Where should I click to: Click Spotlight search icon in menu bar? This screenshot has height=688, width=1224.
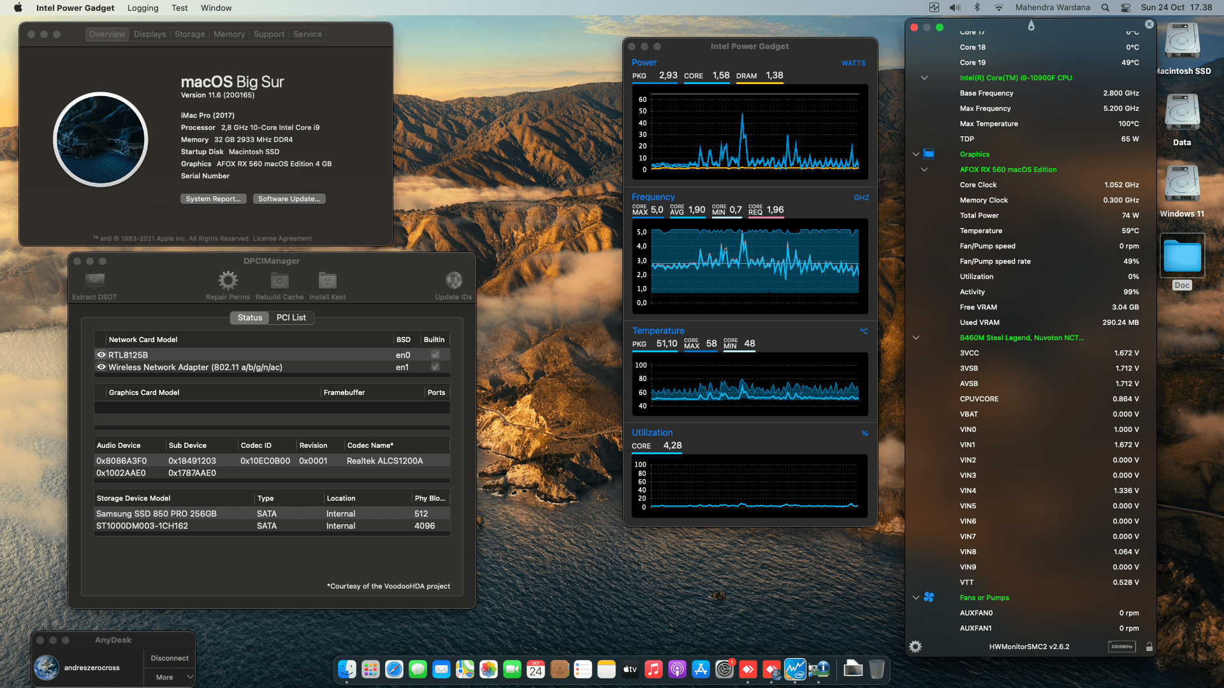(x=1105, y=8)
